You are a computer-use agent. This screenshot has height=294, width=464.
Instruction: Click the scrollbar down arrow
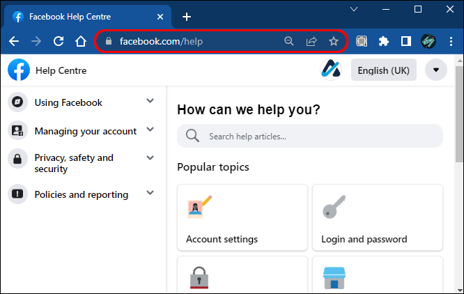click(x=460, y=290)
